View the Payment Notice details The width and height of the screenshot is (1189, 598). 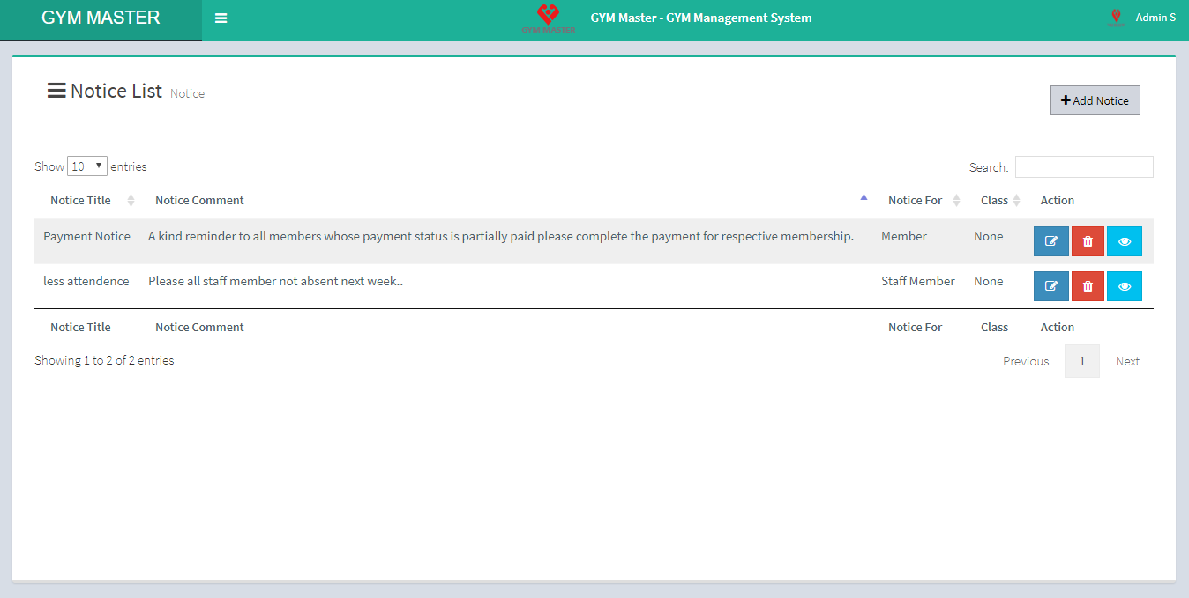click(1124, 241)
